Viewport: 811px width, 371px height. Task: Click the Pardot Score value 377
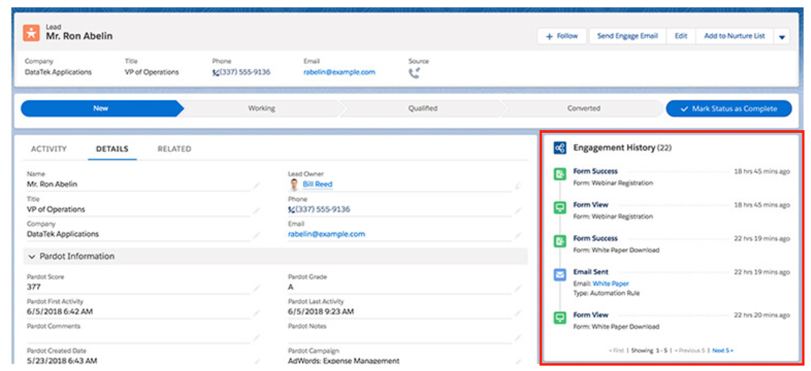pos(33,287)
